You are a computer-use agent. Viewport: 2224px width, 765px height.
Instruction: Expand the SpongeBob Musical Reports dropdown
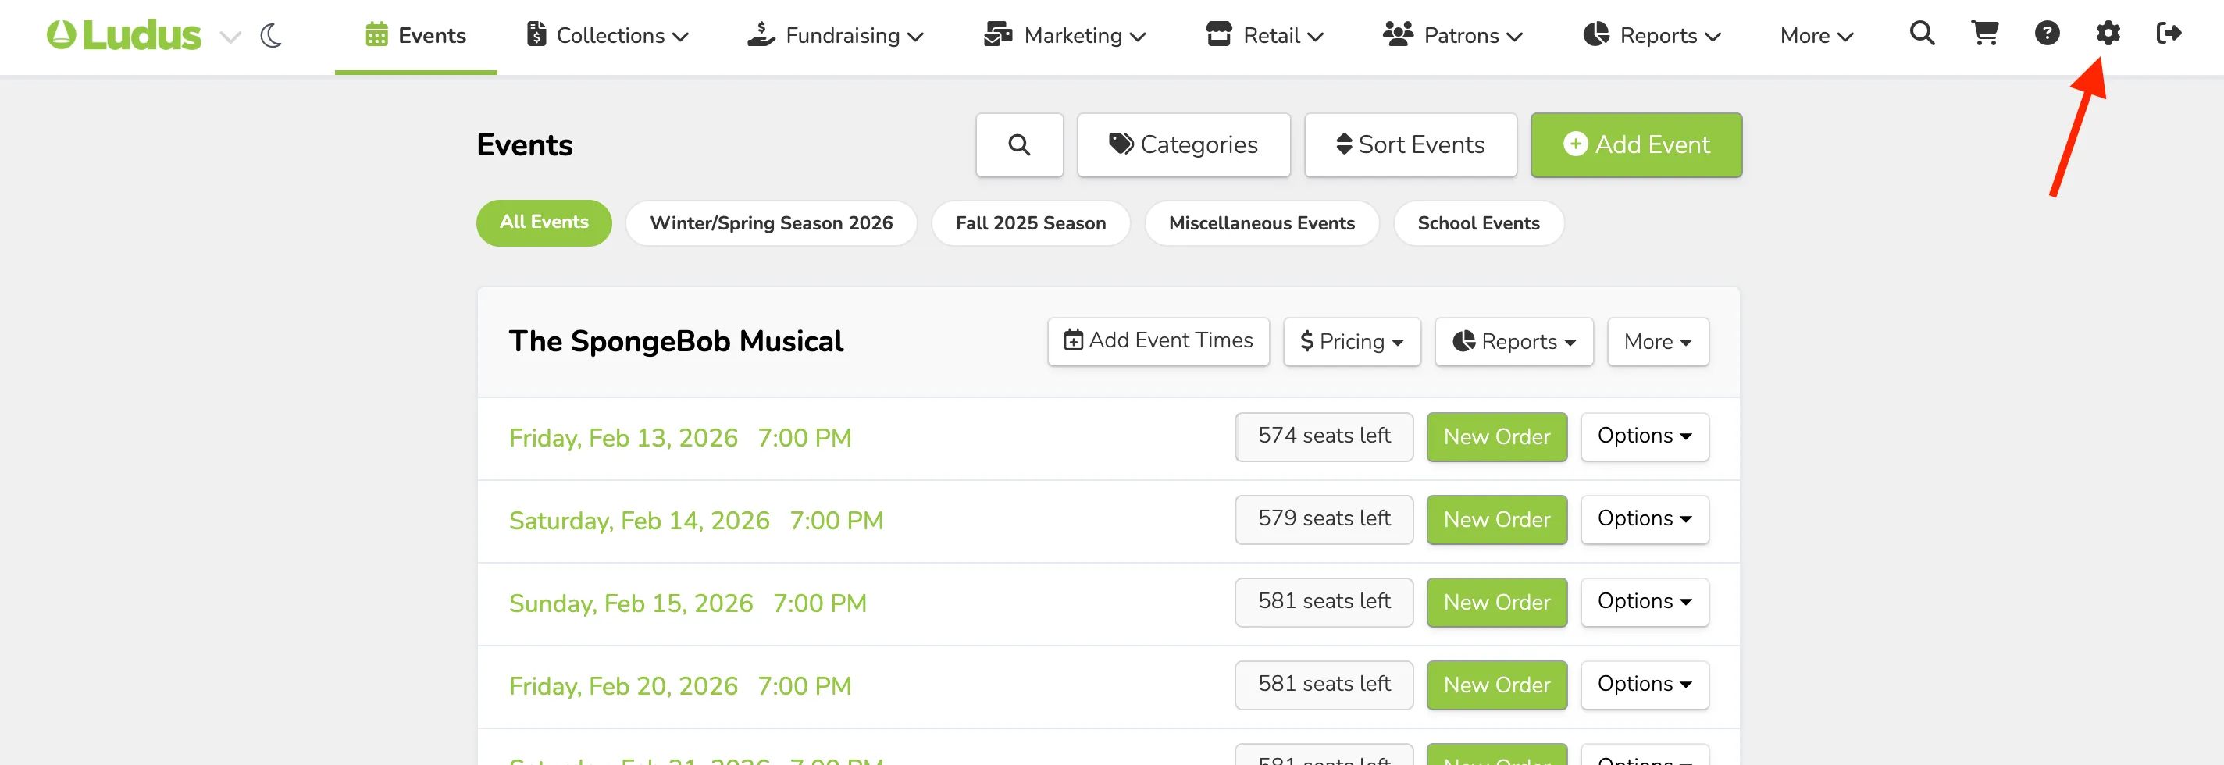click(x=1514, y=342)
